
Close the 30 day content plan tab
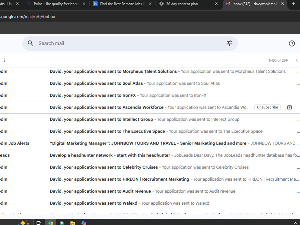click(x=216, y=4)
